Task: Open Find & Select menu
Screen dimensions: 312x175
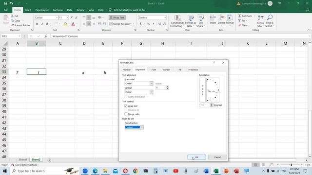Action: 270,21
